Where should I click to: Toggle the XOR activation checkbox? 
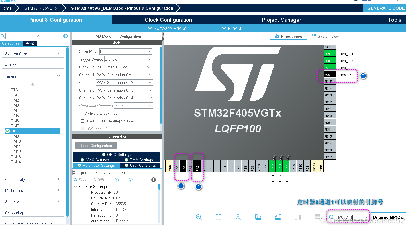(x=82, y=129)
